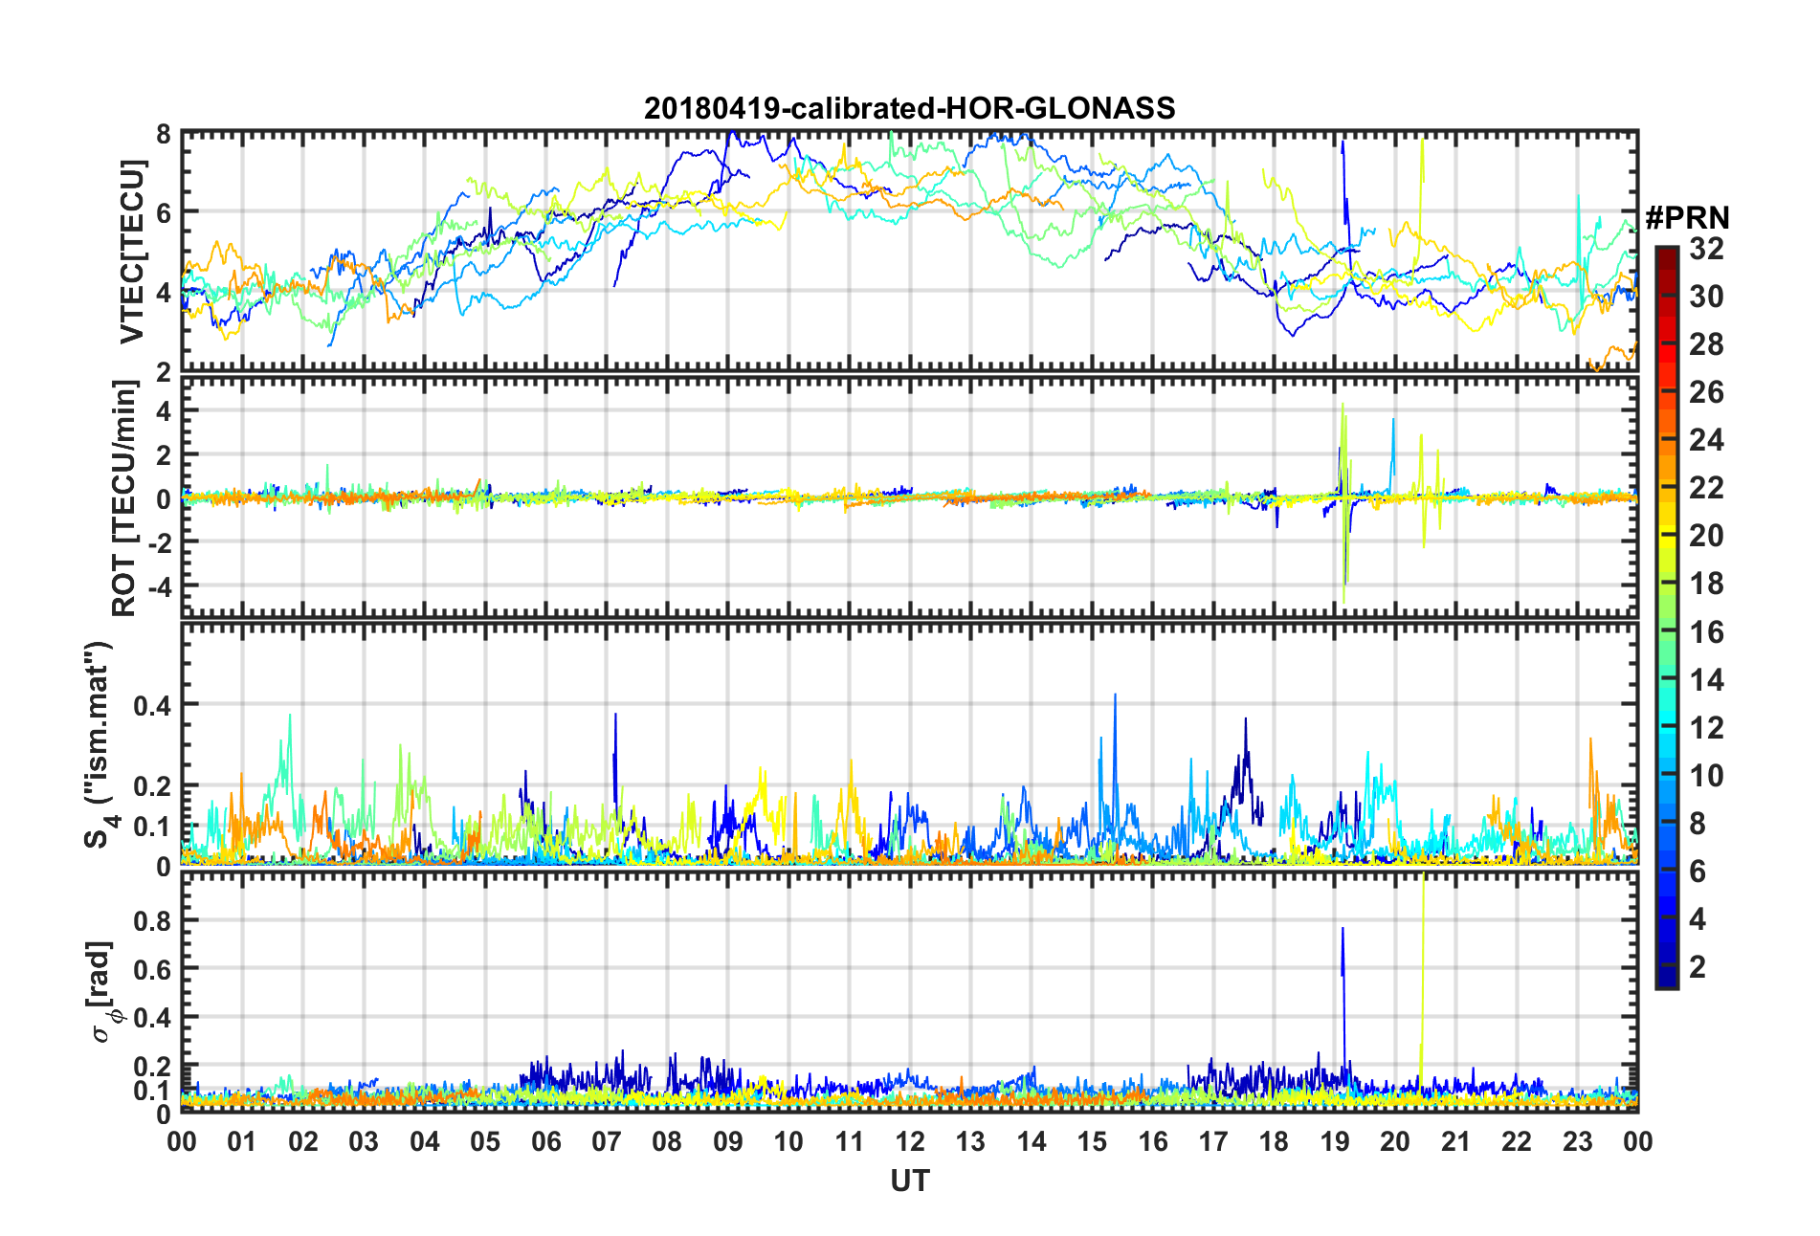1820x1236 pixels.
Task: Select the 8 label on the PRN colorbar
Action: pos(1698,824)
